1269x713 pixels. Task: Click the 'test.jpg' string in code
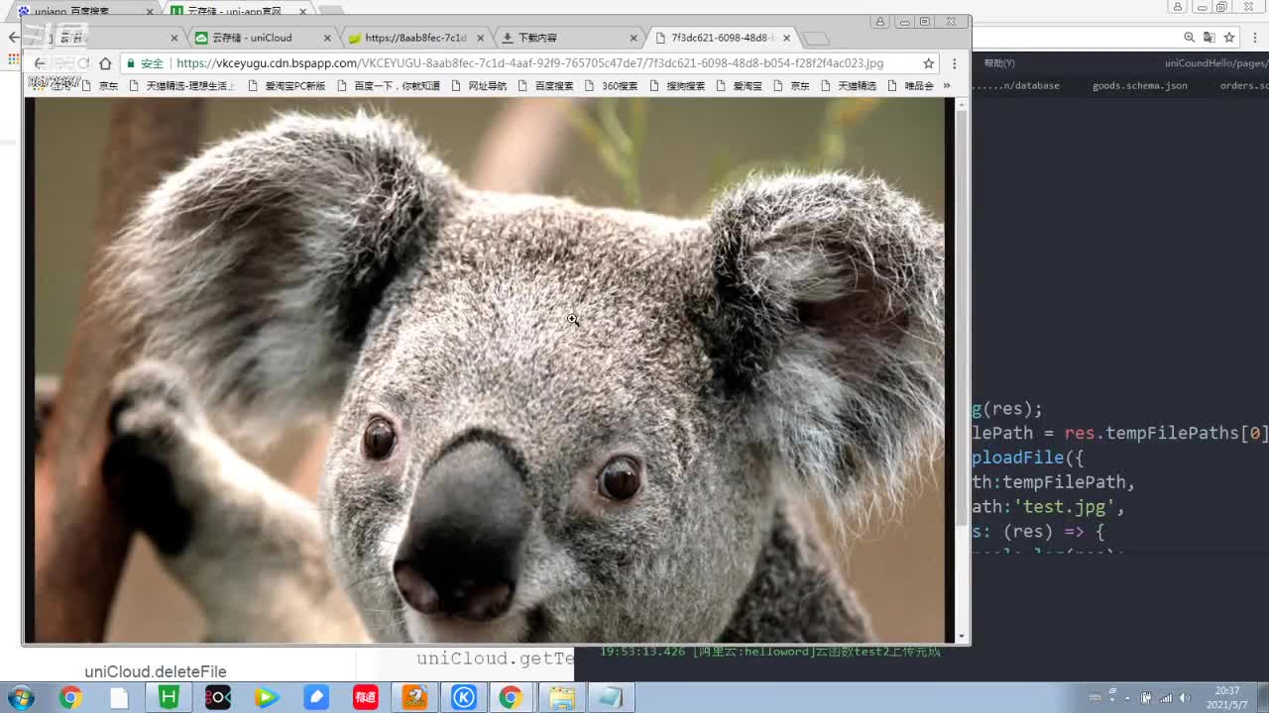point(1066,507)
